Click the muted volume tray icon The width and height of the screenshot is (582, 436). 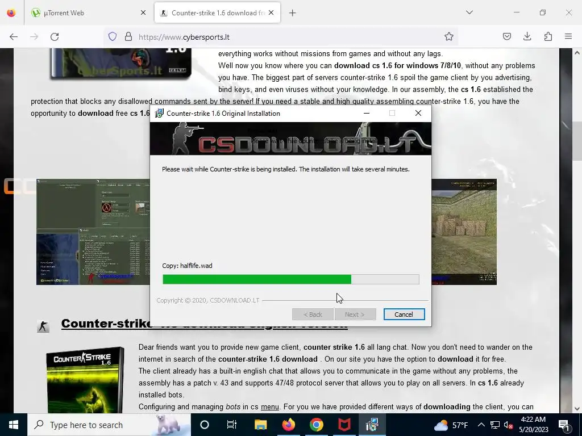509,425
